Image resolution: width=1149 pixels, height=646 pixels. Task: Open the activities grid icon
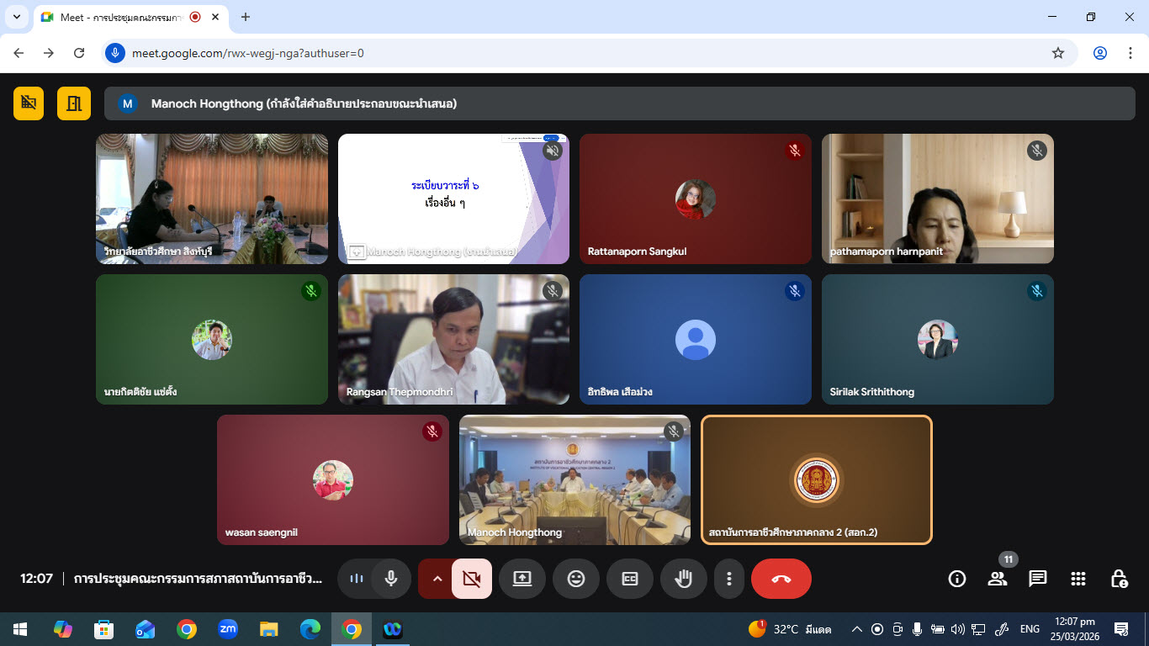click(x=1078, y=579)
